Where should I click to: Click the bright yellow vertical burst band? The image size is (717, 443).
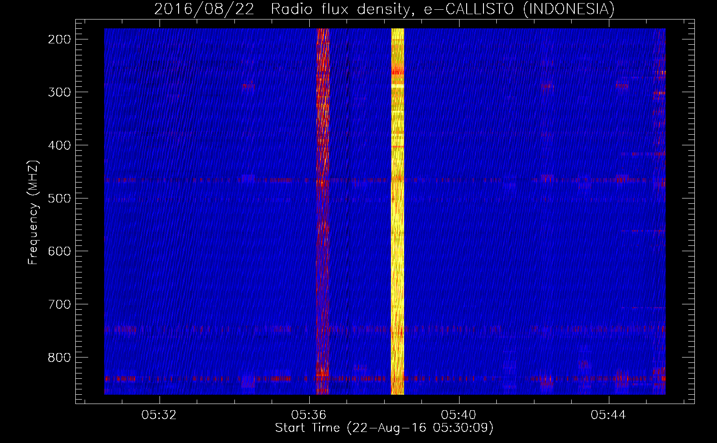[x=397, y=211]
